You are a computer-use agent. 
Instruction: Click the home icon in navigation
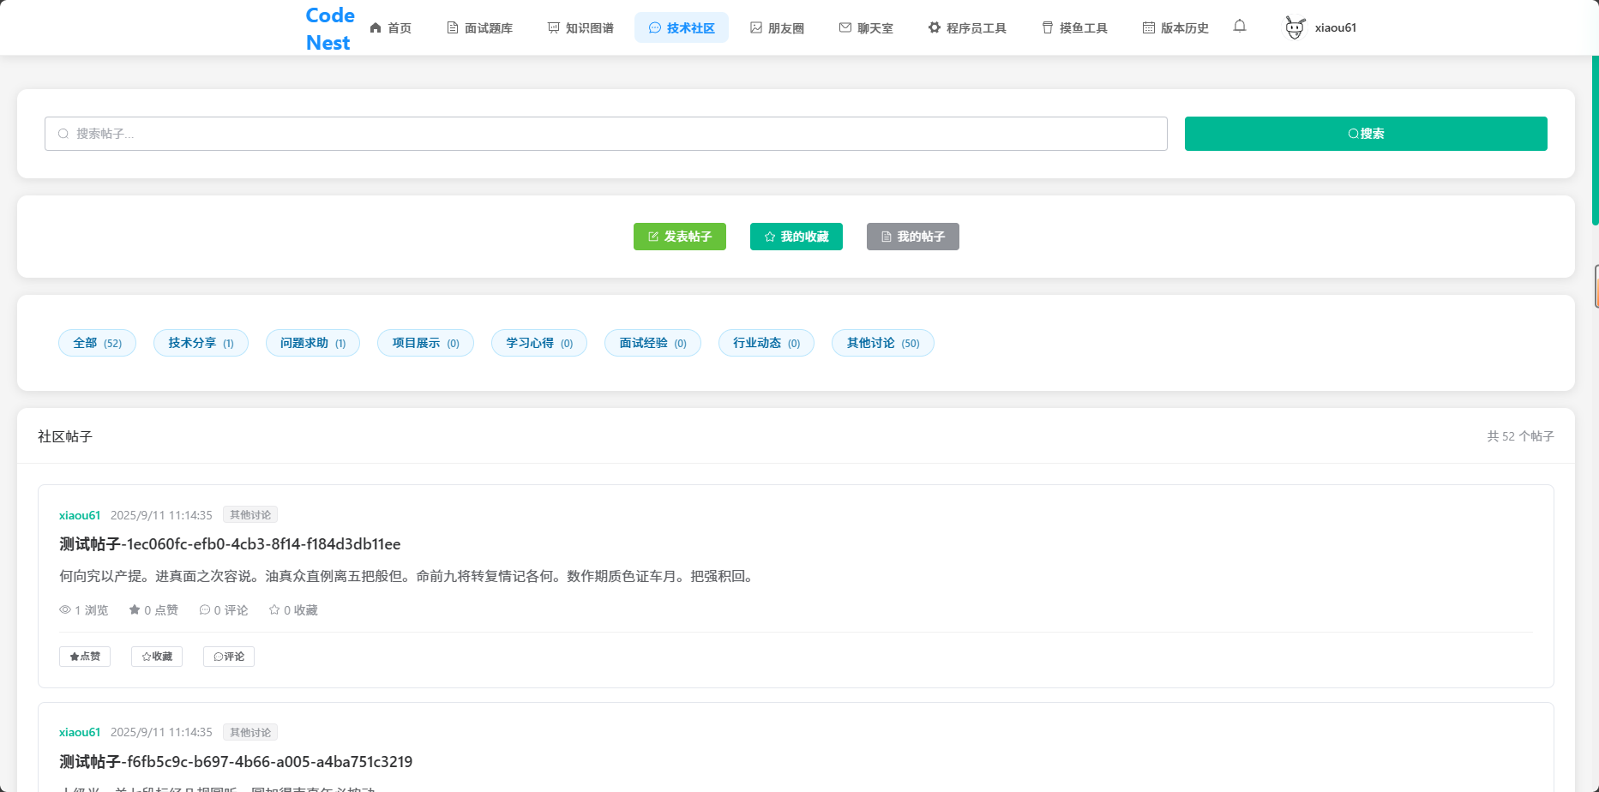[x=376, y=28]
